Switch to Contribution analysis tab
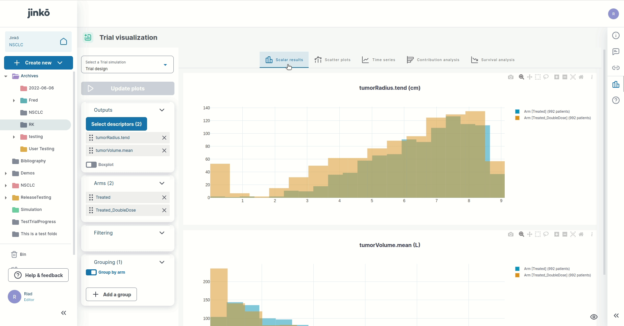 [x=433, y=60]
